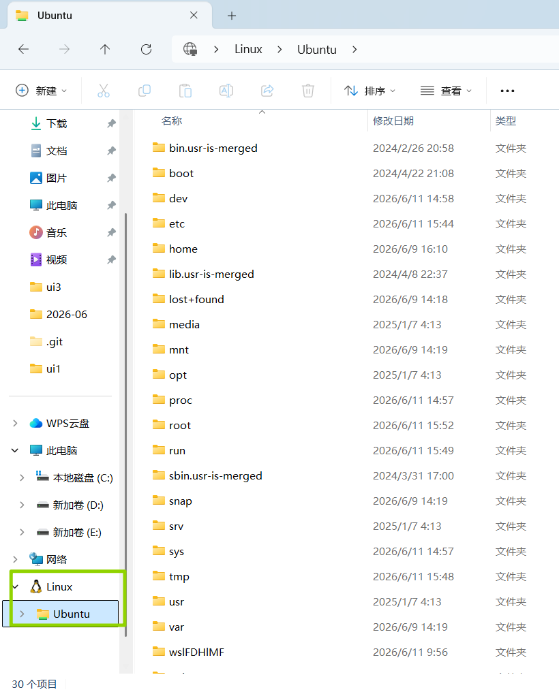Click the pin icon next to 音乐
559x692 pixels.
[111, 232]
